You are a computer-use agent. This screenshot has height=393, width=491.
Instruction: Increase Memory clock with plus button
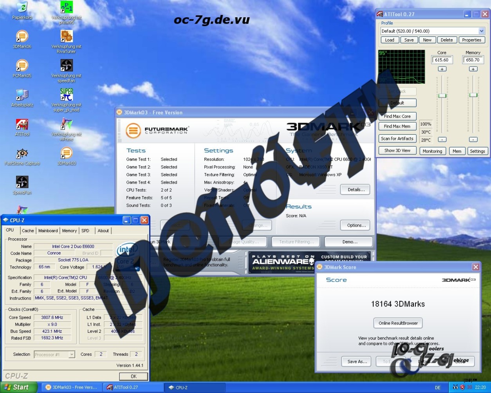coord(473,69)
